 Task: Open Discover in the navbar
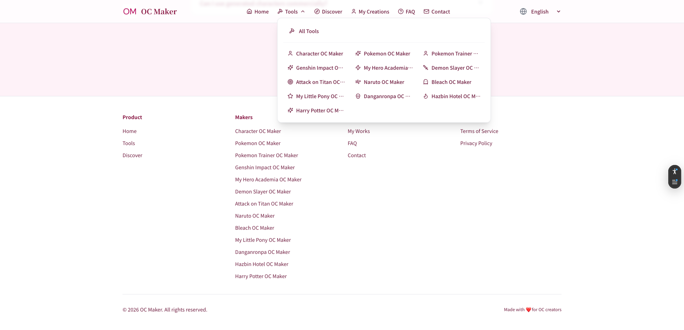coord(328,11)
